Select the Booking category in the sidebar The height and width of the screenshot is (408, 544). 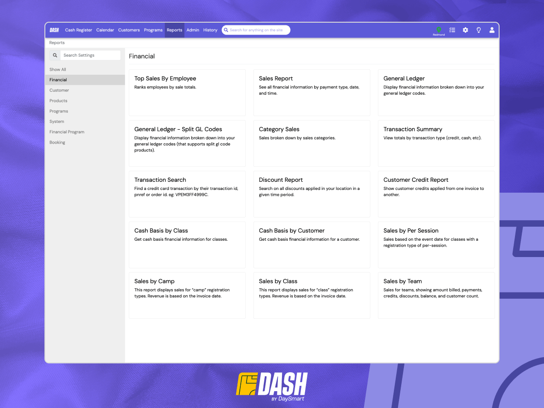(x=57, y=142)
